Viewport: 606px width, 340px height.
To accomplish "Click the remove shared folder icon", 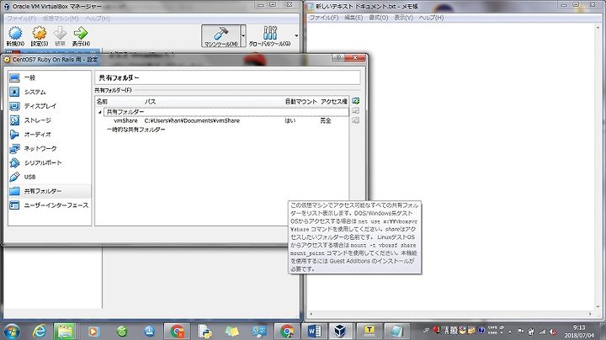I will (x=355, y=120).
